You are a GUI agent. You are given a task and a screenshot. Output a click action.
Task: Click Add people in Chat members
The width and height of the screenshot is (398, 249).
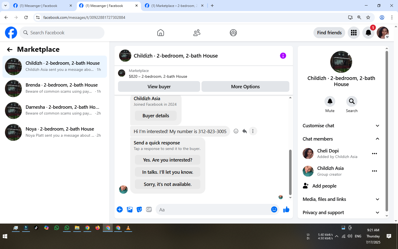(320, 186)
